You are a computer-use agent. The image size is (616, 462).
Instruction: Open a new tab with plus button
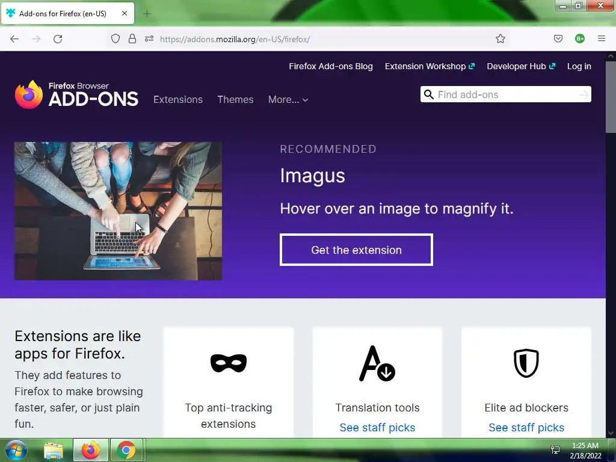coord(147,14)
